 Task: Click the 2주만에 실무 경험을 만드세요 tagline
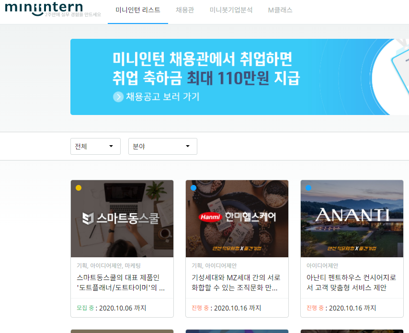tap(73, 15)
